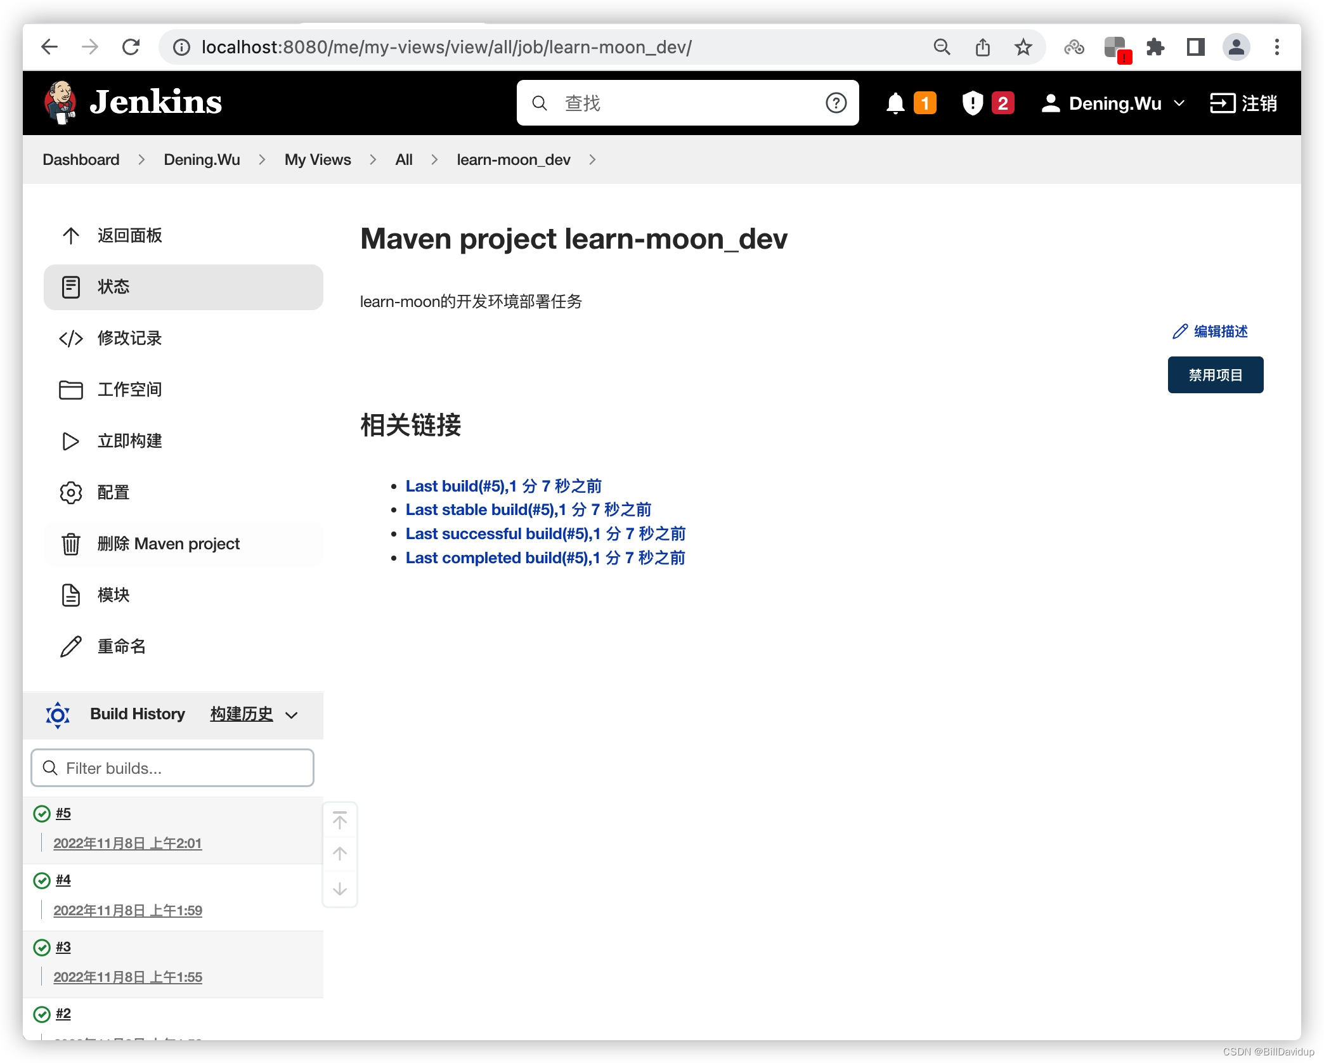
Task: Click the 修改记录 (Change Log) code icon
Action: (x=70, y=337)
